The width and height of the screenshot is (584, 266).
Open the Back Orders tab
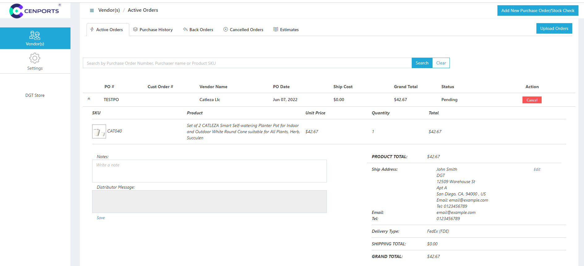click(198, 30)
